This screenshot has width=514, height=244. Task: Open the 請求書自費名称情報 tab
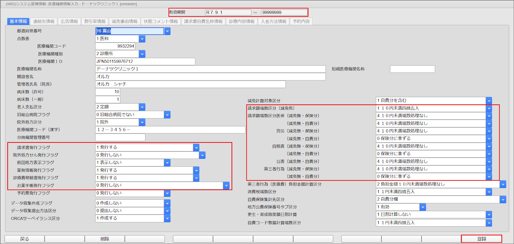203,22
